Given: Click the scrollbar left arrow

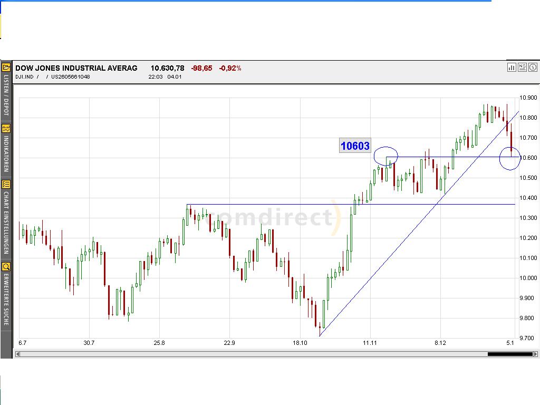Looking at the screenshot, I should click(17, 354).
